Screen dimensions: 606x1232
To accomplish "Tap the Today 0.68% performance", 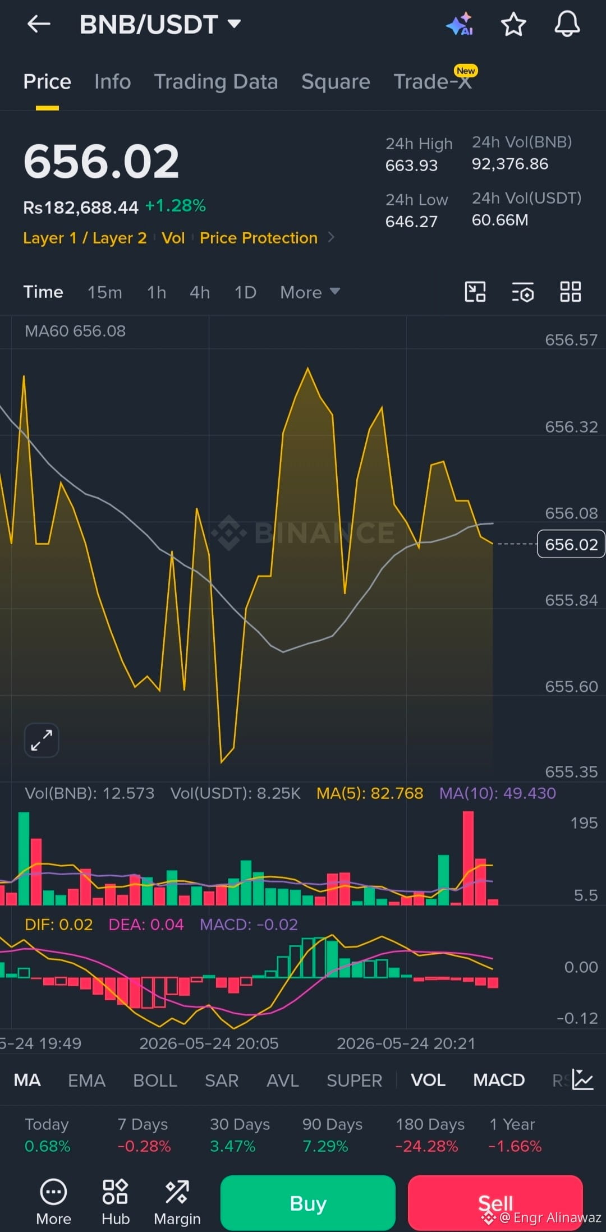I will pos(47,1135).
